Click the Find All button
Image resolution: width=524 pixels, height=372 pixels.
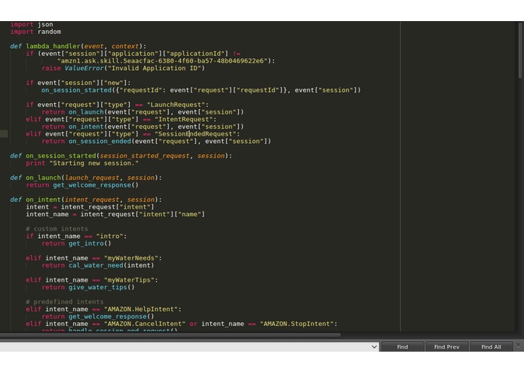tap(491, 346)
